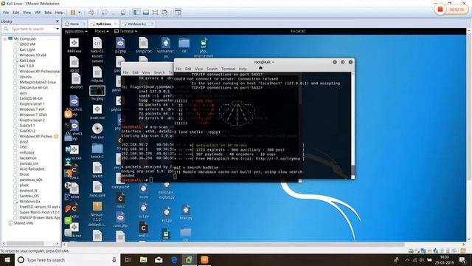The width and height of the screenshot is (472, 266).
Task: Click the Send Ctrl+Alt+Del toolbar icon
Action: (x=91, y=13)
